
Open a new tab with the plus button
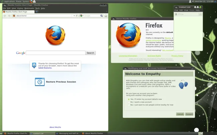tap(37, 12)
